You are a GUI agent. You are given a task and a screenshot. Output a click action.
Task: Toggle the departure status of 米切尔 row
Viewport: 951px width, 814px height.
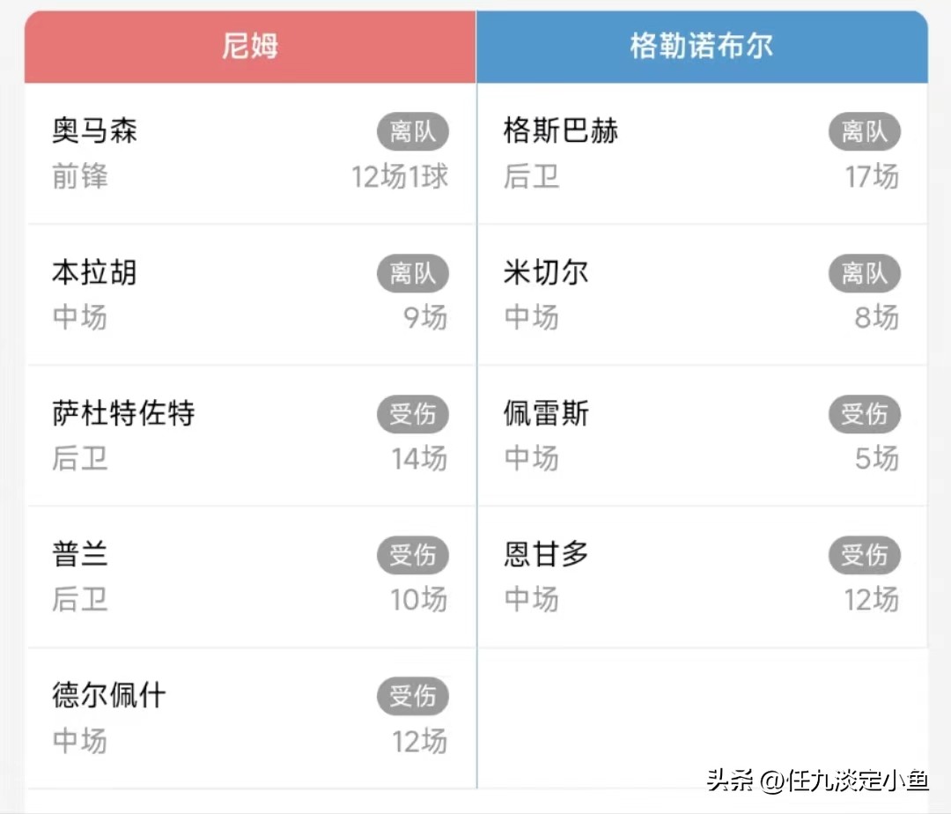(865, 273)
